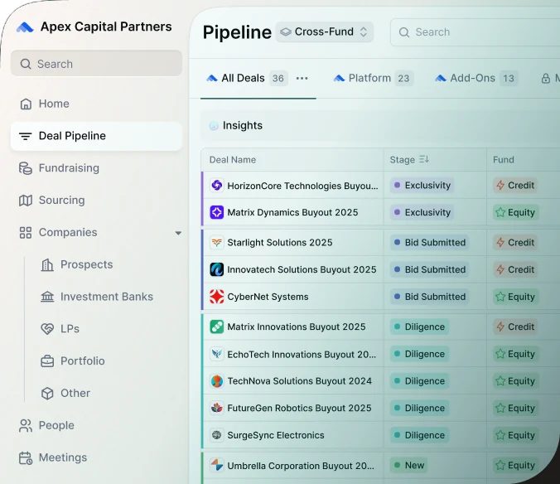The height and width of the screenshot is (484, 560).
Task: Click the Diligence tag for EchoTech Innovations
Action: click(419, 354)
